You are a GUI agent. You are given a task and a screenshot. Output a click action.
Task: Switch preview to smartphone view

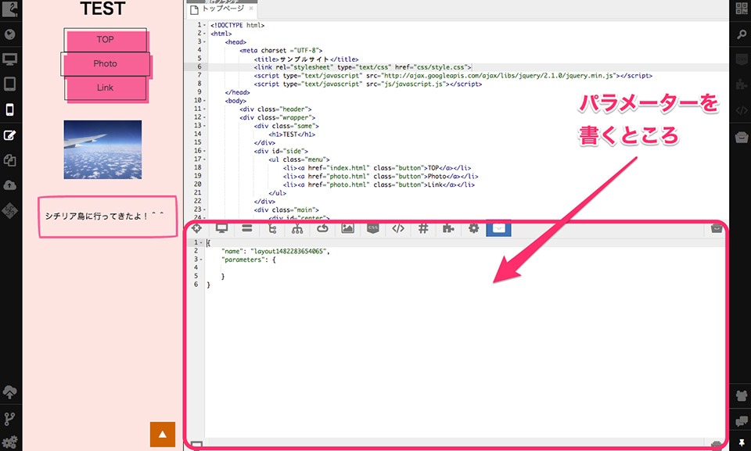9,109
